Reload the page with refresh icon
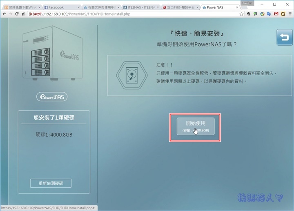Image resolution: width=294 pixels, height=211 pixels. [17, 14]
